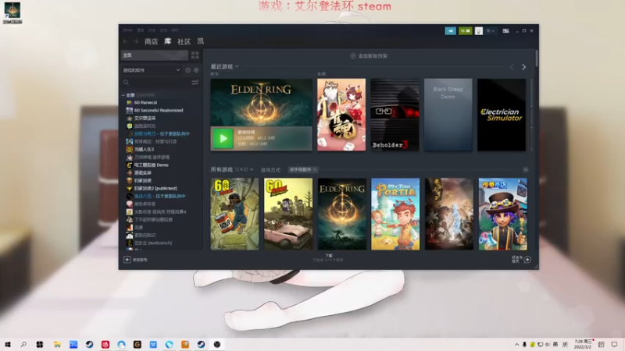This screenshot has height=351, width=625.
Task: Click the library vertical scrollbar
Action: 537,58
